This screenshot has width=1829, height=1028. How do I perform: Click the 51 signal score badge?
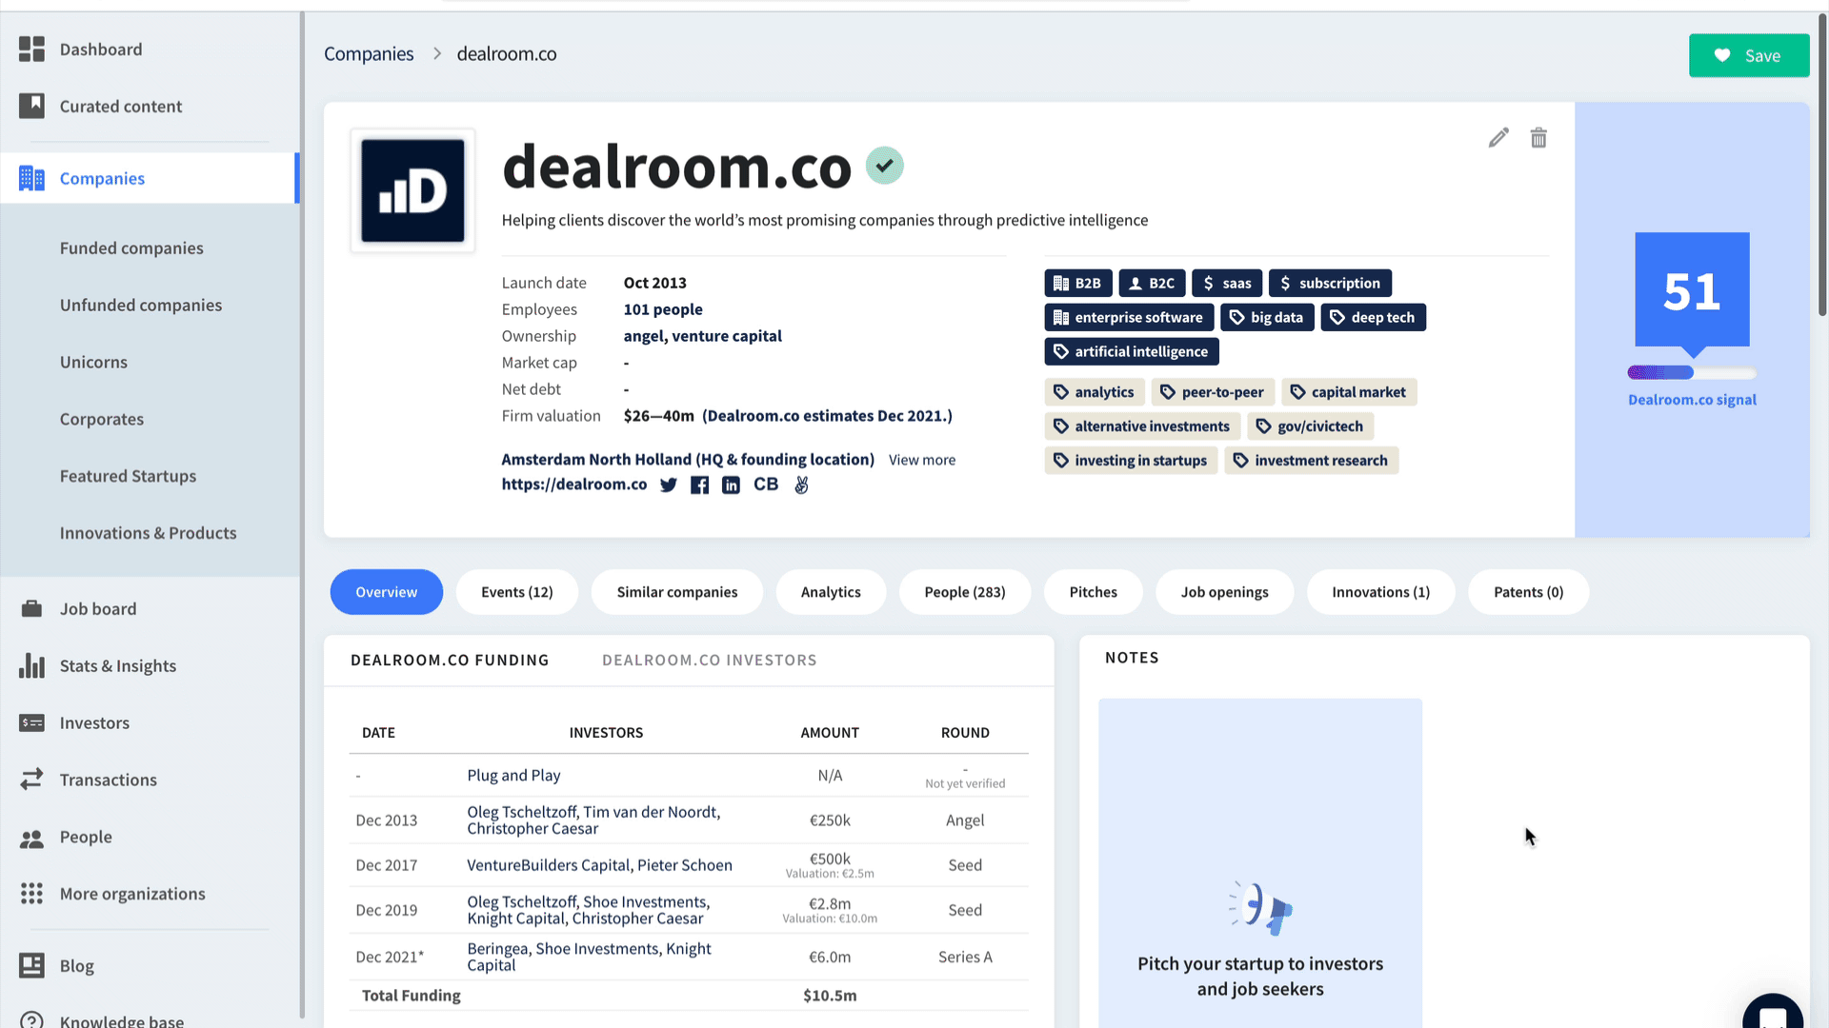1692,291
